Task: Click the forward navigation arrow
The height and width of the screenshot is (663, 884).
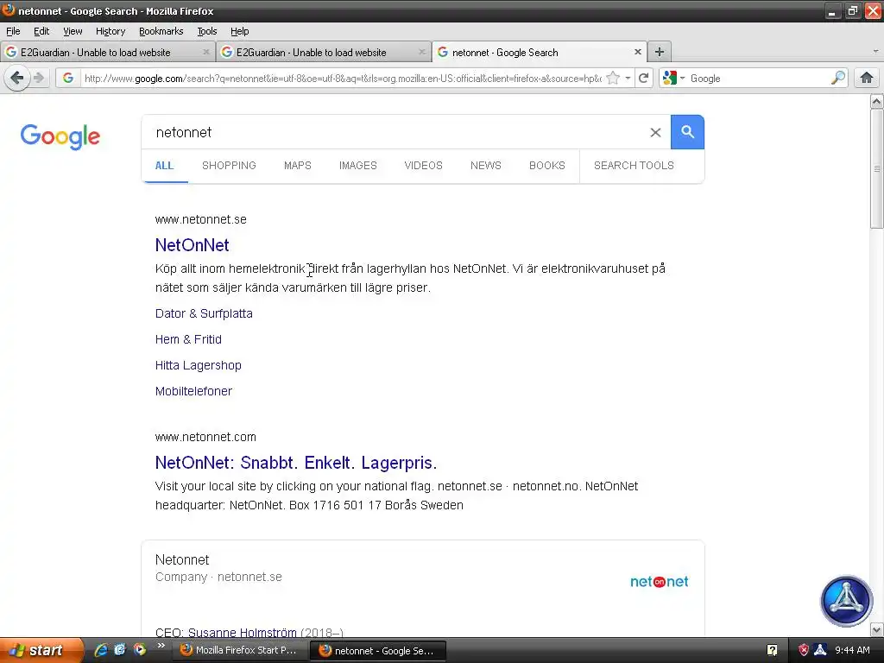Action: (39, 78)
